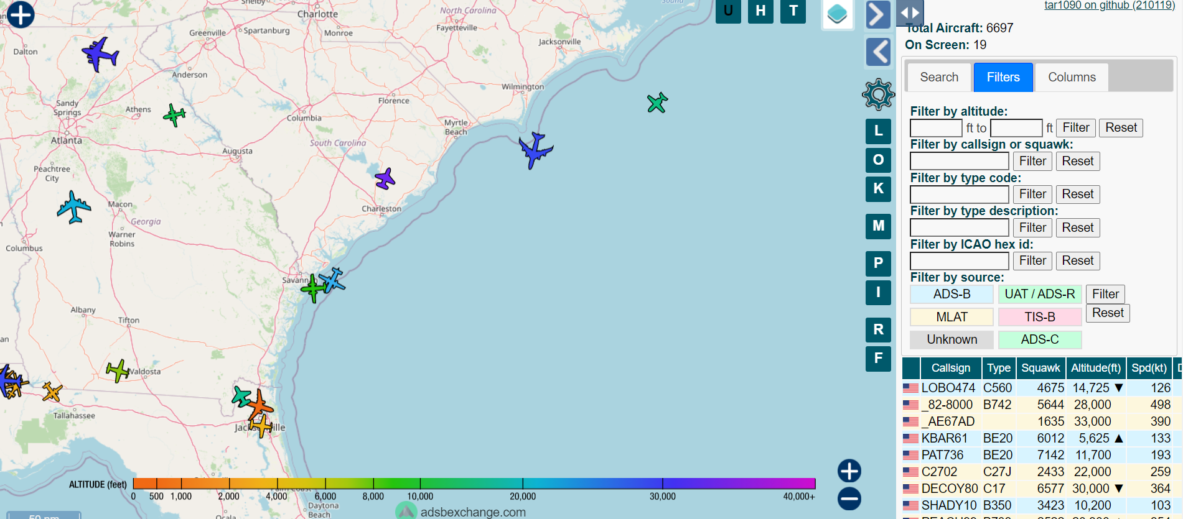Toggle the UAT / ADS-R source filter
The width and height of the screenshot is (1183, 519).
point(1040,294)
